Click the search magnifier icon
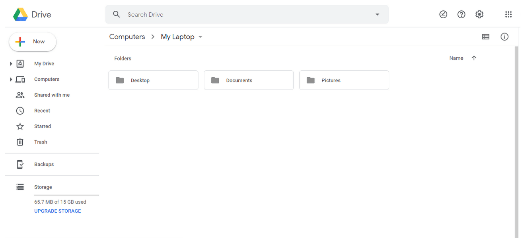This screenshot has width=522, height=241. click(x=117, y=14)
